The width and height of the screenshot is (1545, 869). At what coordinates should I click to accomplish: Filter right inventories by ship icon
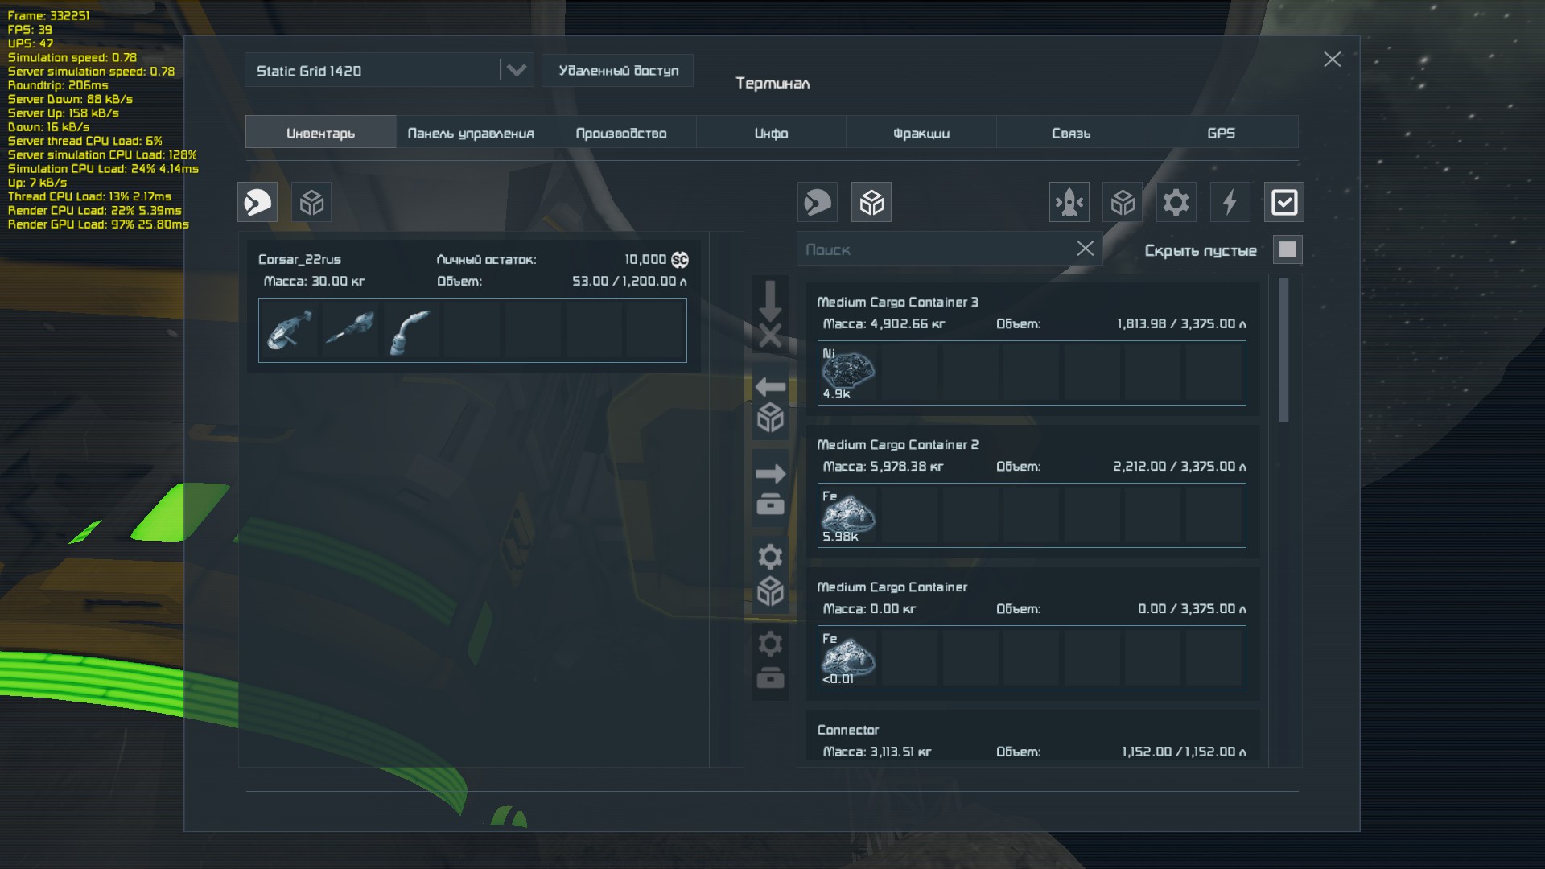tap(1069, 202)
